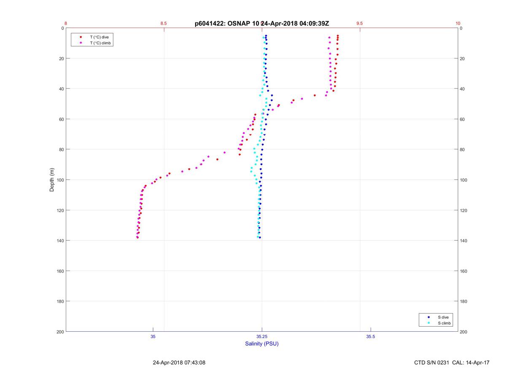Click the "200" tick on the right depth axis

pos(464,332)
